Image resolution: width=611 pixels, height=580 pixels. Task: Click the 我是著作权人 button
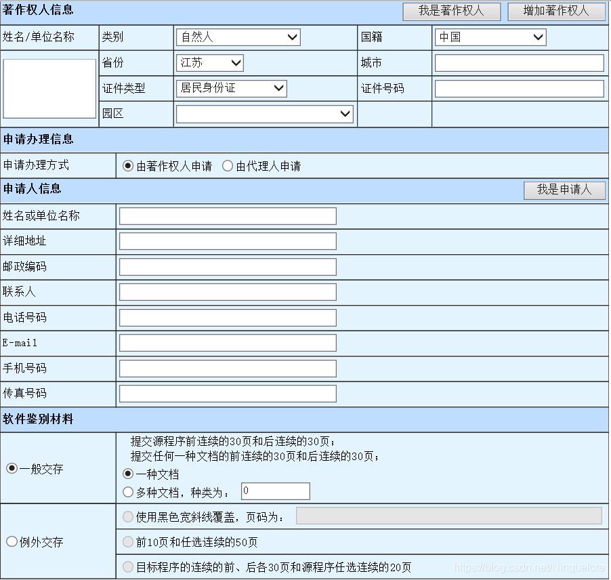pyautogui.click(x=452, y=11)
